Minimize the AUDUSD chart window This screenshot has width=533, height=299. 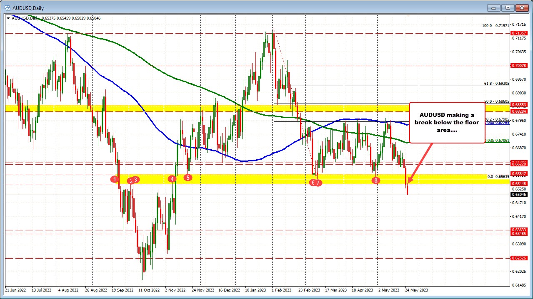pyautogui.click(x=495, y=7)
